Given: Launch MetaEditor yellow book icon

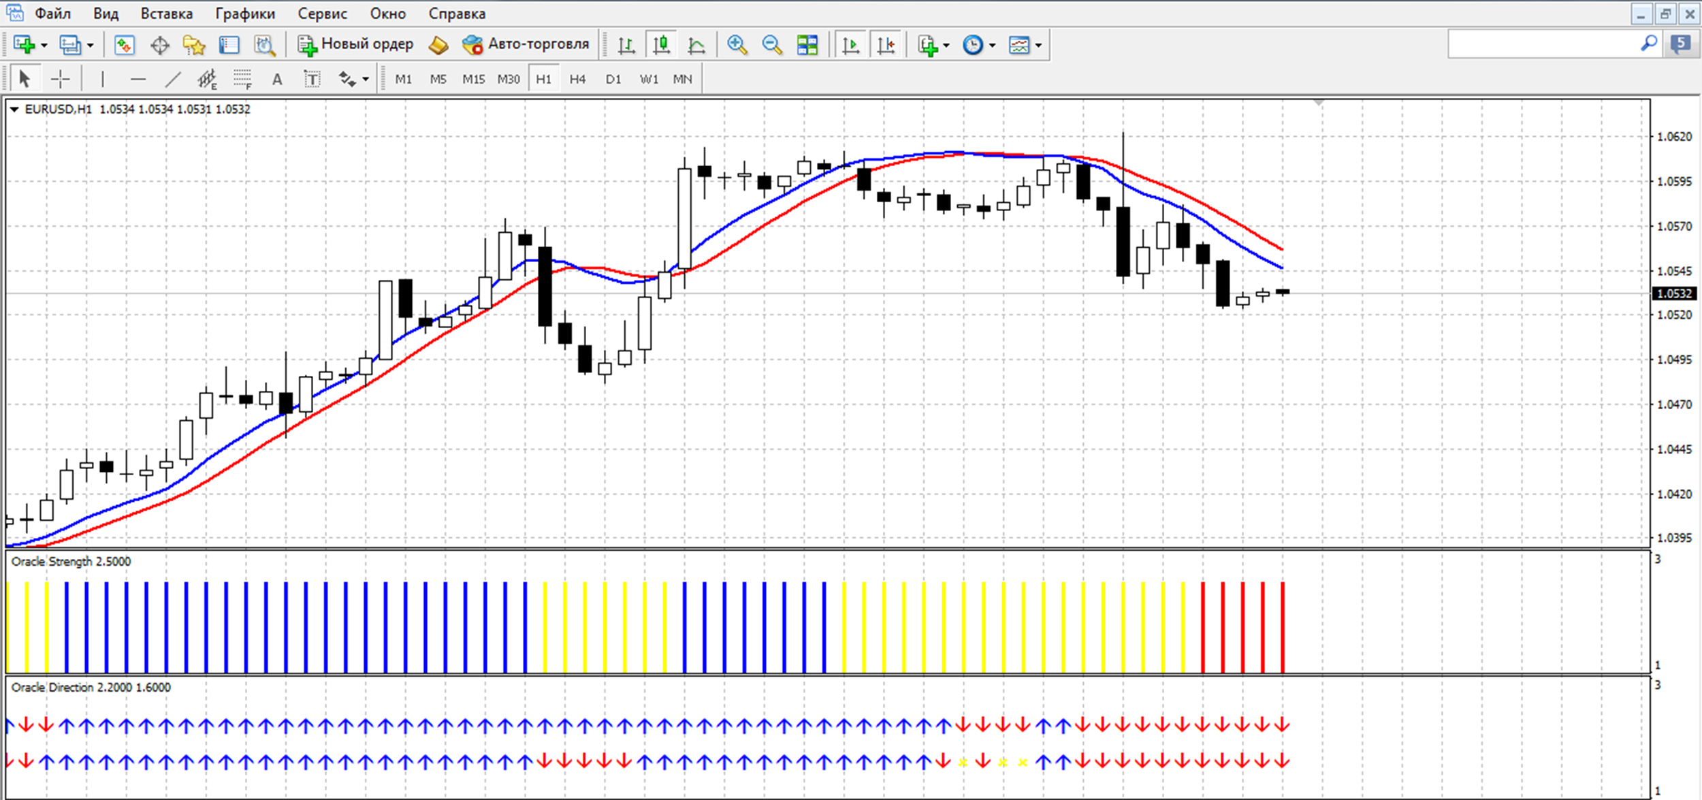Looking at the screenshot, I should pos(438,45).
